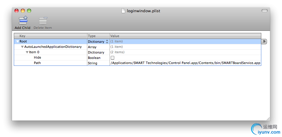Image resolution: width=282 pixels, height=137 pixels.
Task: Select the Root row key
Action: 23,41
